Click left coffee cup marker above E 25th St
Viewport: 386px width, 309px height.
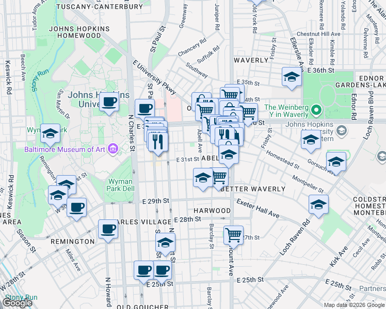click(x=144, y=271)
